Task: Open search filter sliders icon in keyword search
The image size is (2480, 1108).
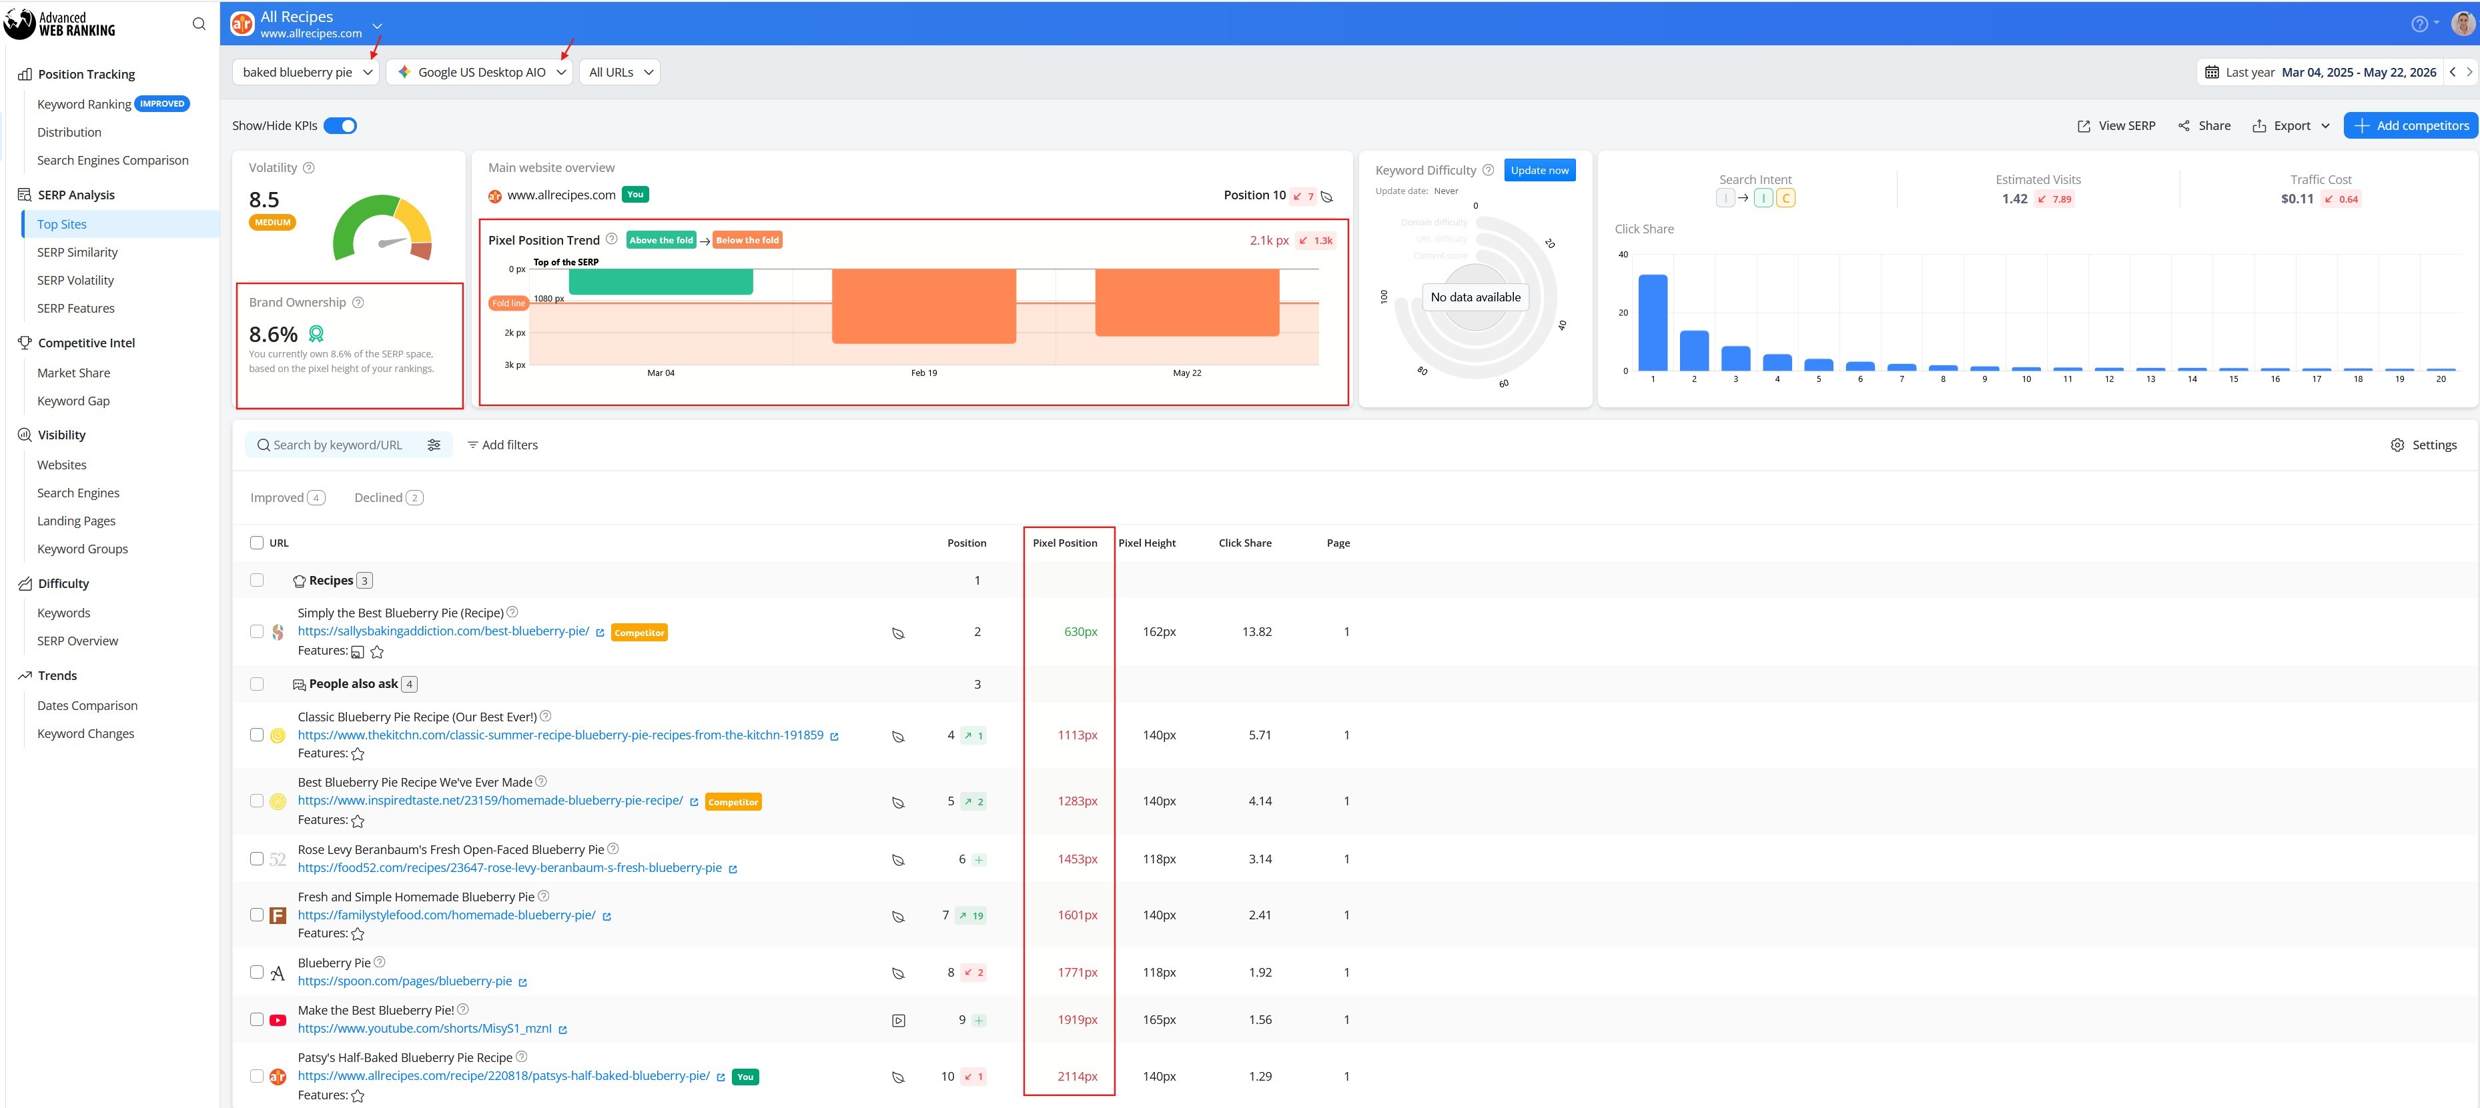Action: (434, 445)
